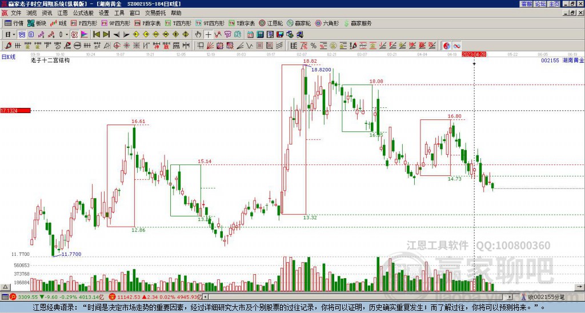Toggle the blue infinity loop icon

click(456, 46)
